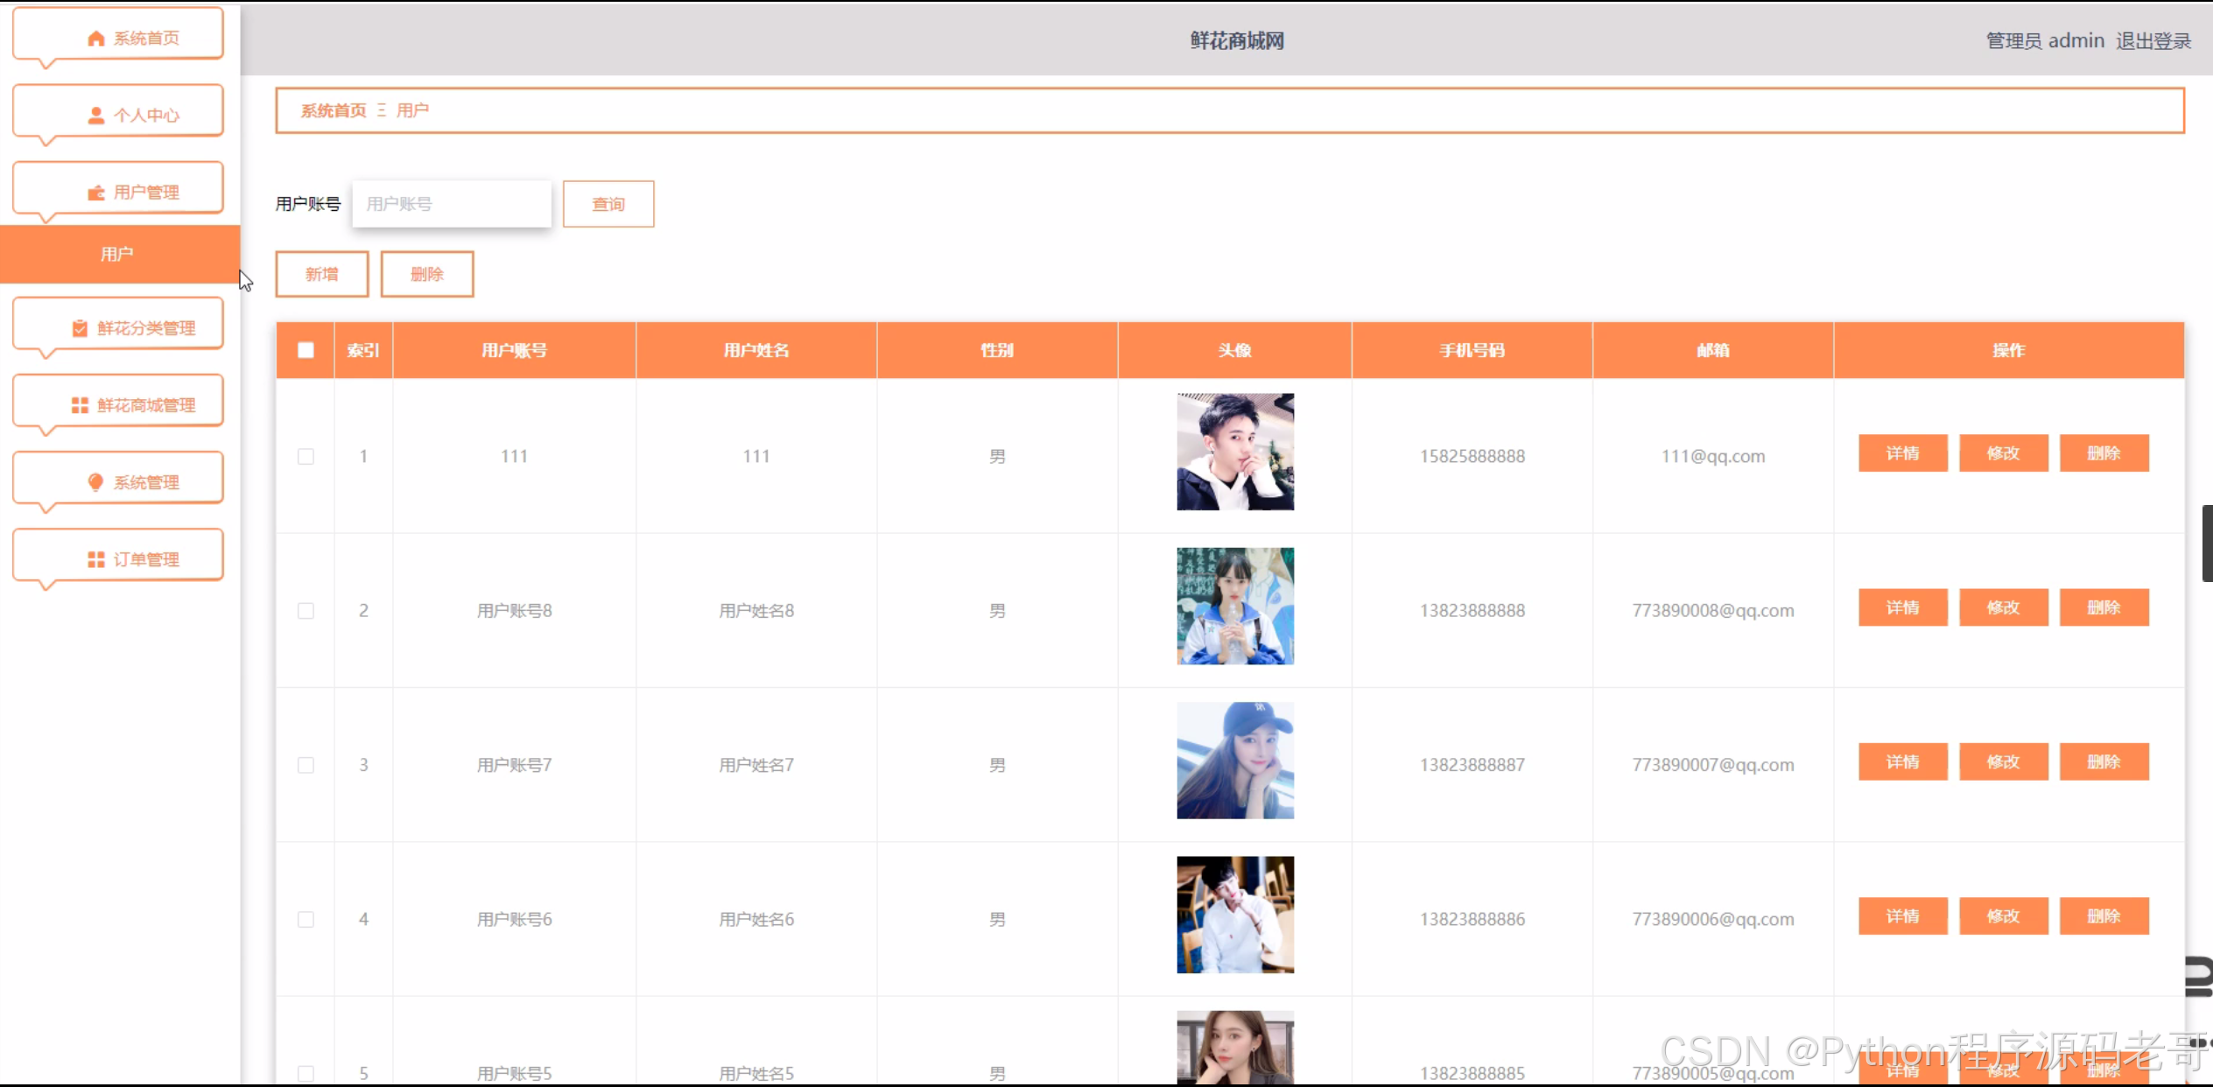This screenshot has height=1087, width=2213.
Task: Toggle the select-all checkbox in table header
Action: tap(306, 350)
